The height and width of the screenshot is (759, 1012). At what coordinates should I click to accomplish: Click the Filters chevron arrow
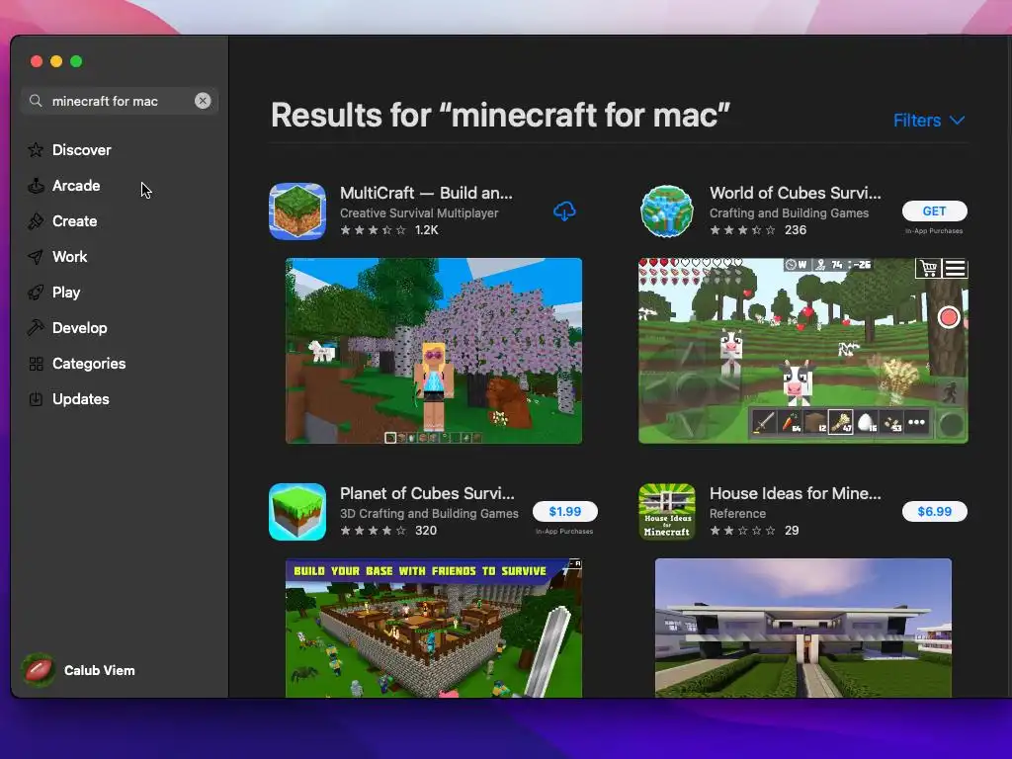coord(957,121)
